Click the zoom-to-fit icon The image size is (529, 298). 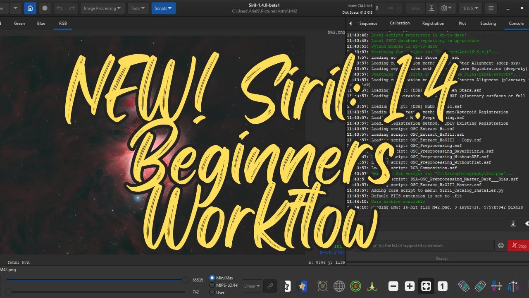tap(426, 286)
